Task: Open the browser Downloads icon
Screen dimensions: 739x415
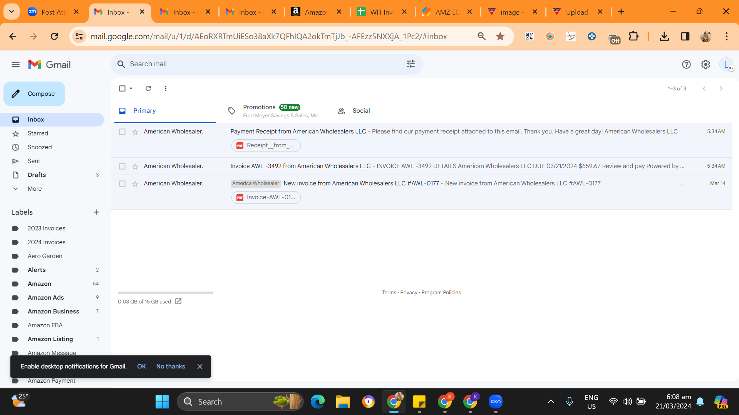Action: 664,36
